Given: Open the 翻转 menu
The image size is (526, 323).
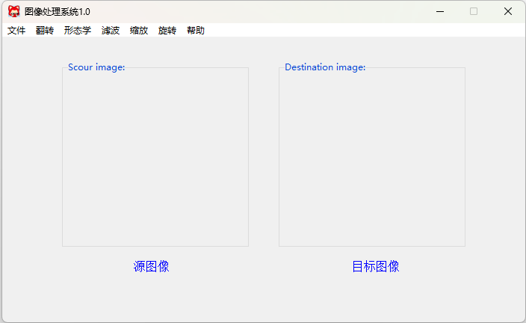Looking at the screenshot, I should pyautogui.click(x=45, y=31).
